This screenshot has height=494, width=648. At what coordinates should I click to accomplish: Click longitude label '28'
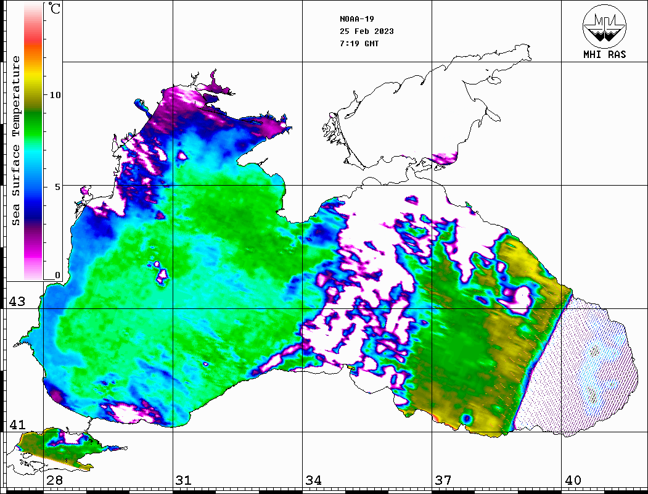54,480
